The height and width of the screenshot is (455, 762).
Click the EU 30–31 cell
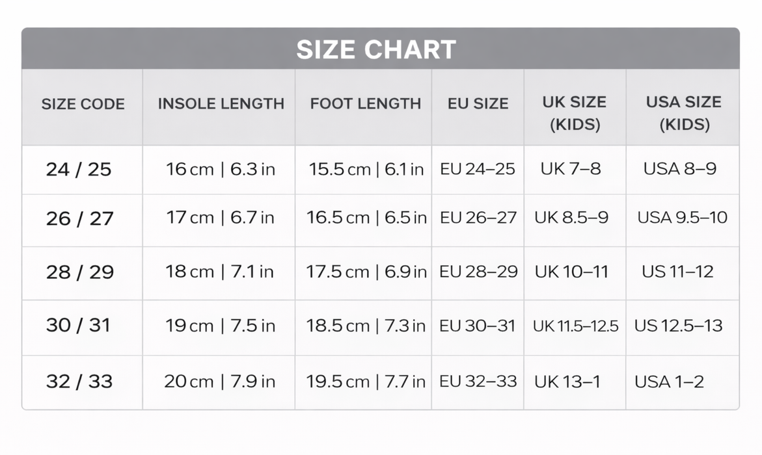click(x=477, y=326)
